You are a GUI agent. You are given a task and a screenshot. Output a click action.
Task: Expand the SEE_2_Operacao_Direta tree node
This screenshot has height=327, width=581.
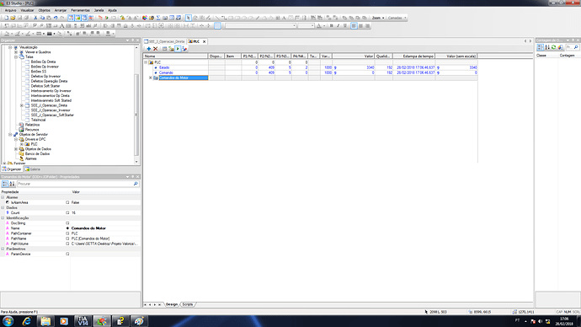(22, 105)
